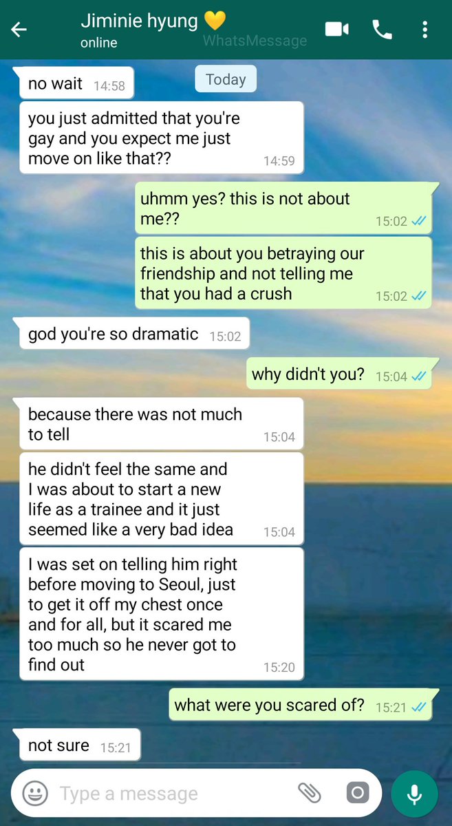Select the 'what were you scared of?' message
This screenshot has width=452, height=826.
pyautogui.click(x=301, y=706)
